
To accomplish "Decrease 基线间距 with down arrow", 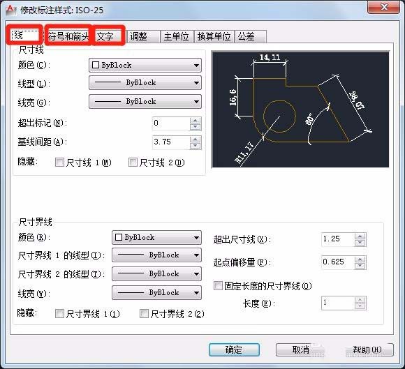I will pyautogui.click(x=196, y=146).
